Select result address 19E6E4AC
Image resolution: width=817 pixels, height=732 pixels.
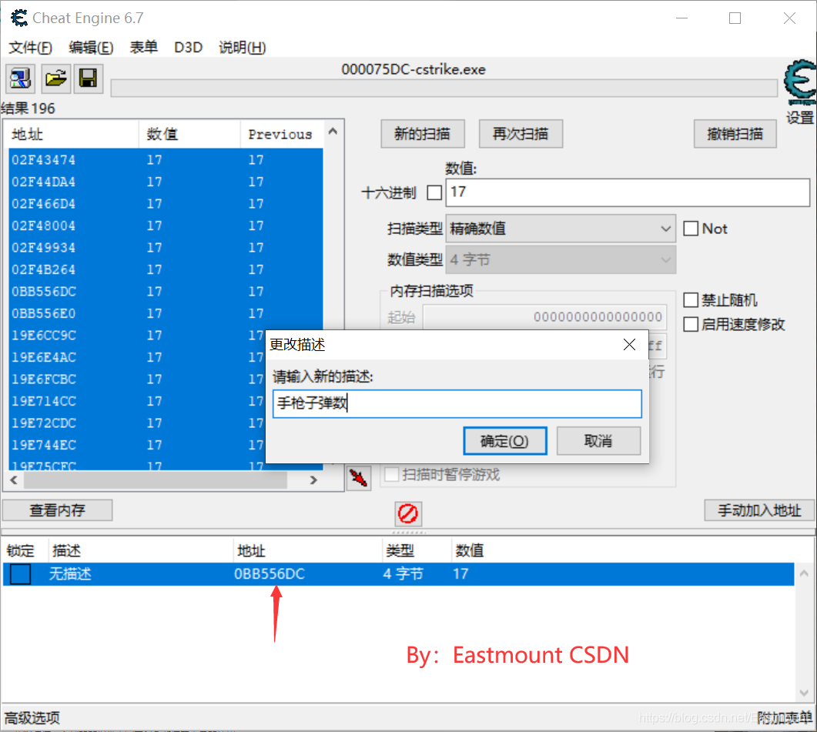pyautogui.click(x=44, y=357)
